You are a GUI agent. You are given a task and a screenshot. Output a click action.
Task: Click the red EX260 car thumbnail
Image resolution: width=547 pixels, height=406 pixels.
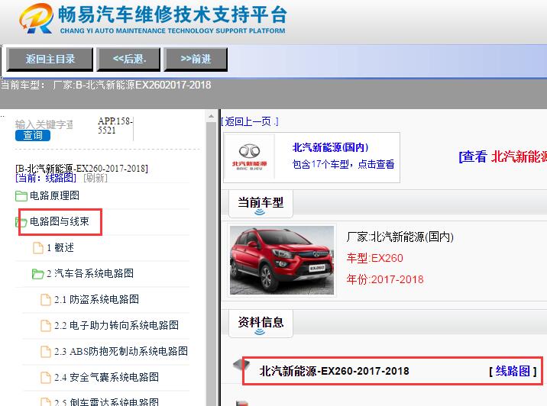click(282, 260)
